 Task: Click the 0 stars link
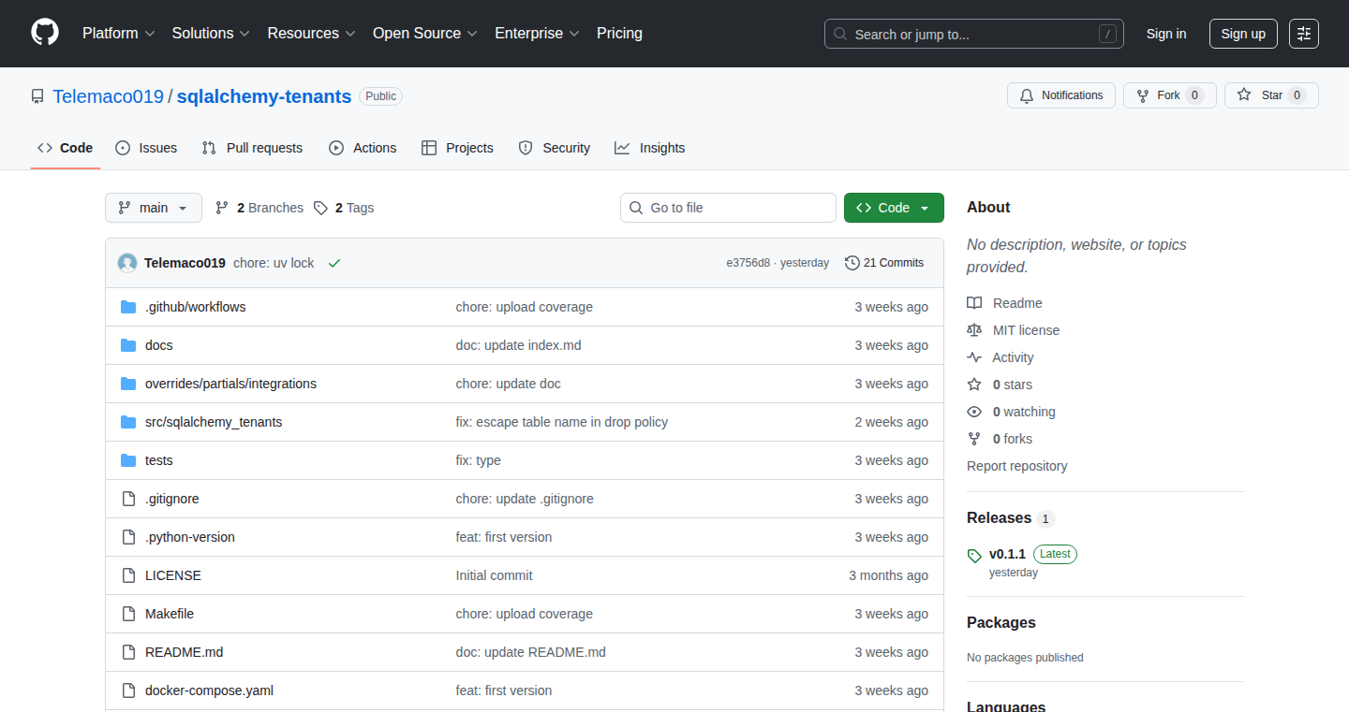[1013, 385]
